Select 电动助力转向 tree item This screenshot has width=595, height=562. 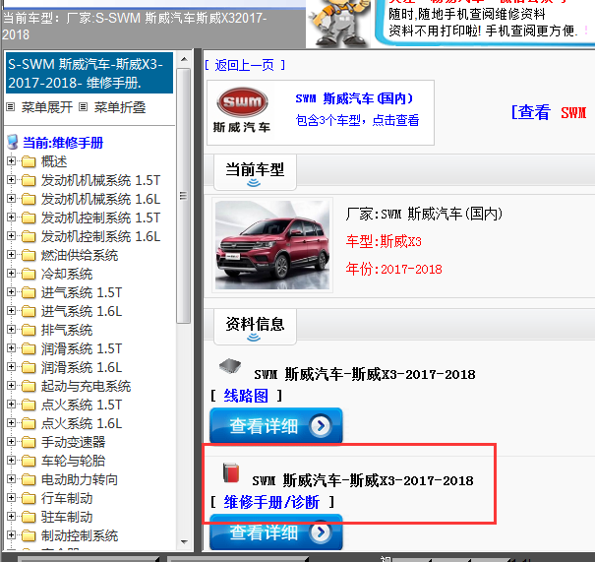[80, 479]
